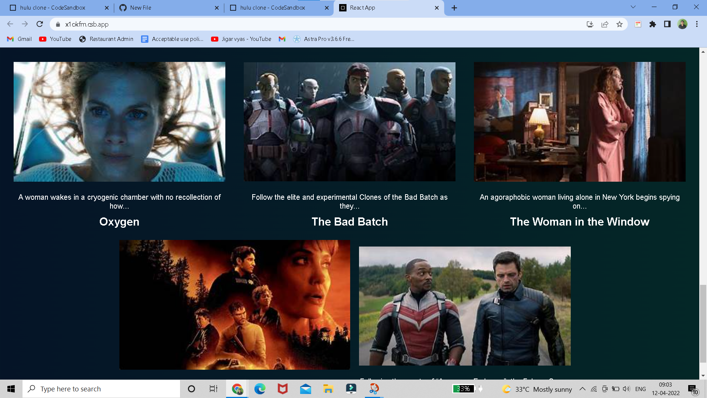Toggle the ENG language indicator
This screenshot has width=707, height=398.
click(641, 389)
